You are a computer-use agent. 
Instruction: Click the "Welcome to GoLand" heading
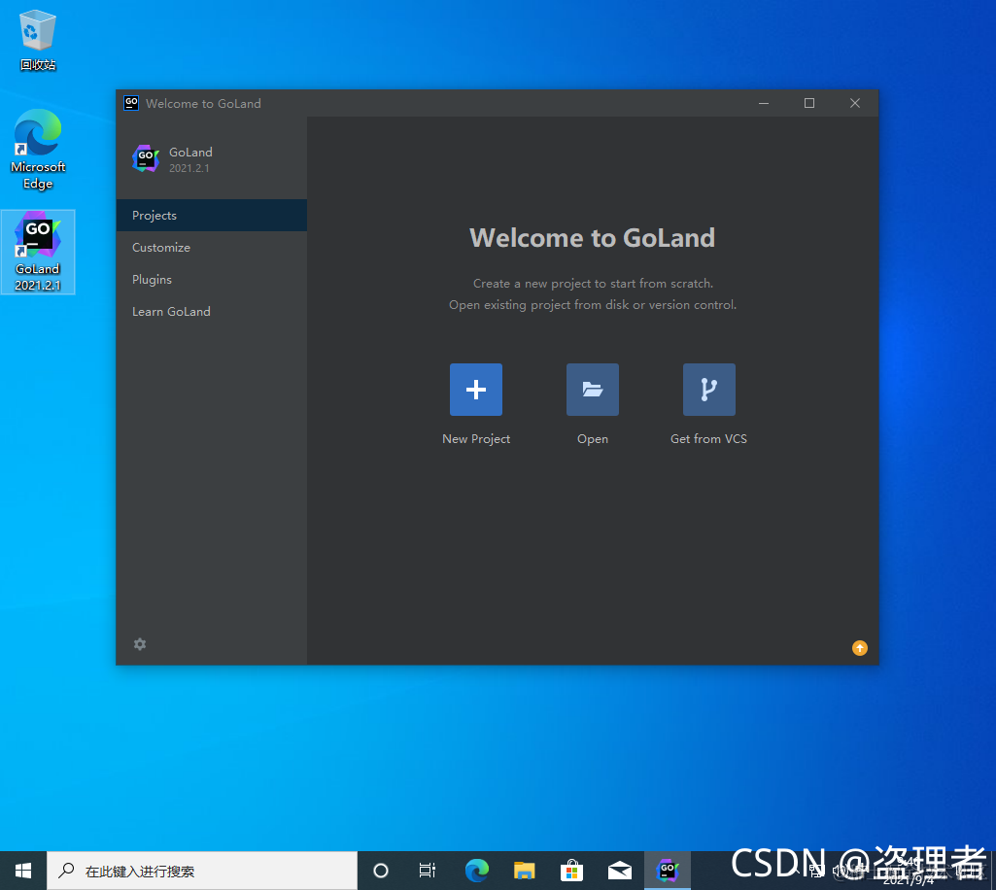click(x=592, y=238)
